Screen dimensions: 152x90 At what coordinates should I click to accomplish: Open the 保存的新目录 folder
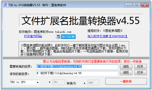141,73
